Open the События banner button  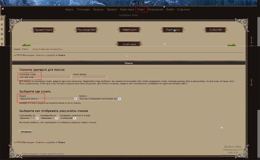click(215, 30)
